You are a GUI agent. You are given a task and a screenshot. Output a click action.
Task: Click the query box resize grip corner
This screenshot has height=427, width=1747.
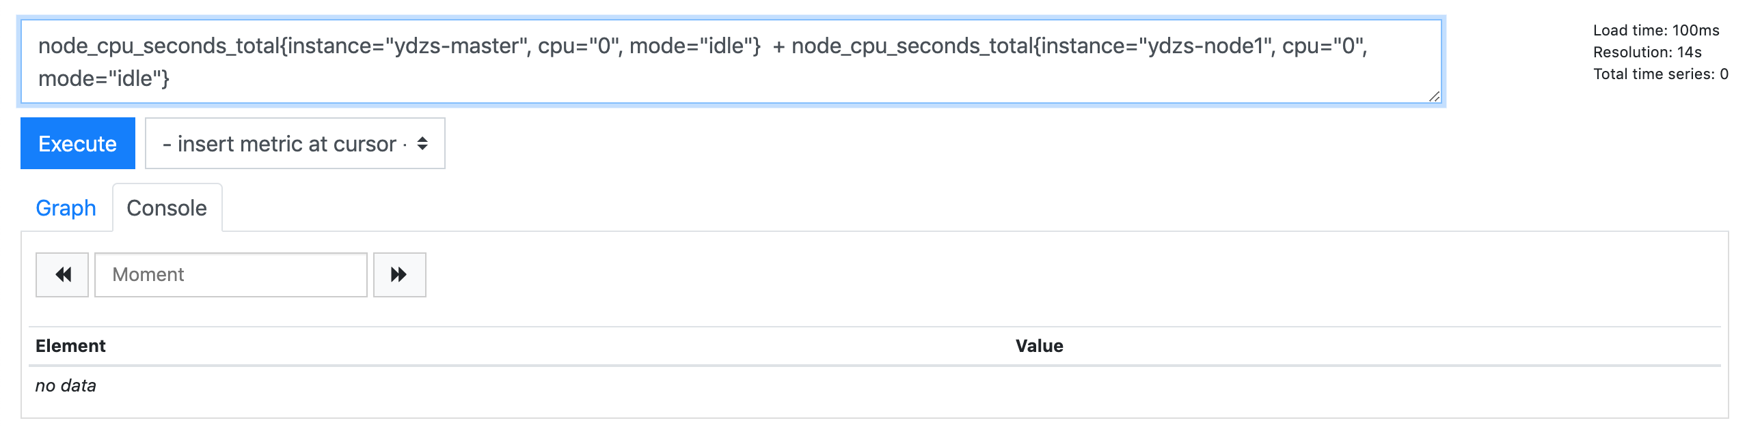[x=1434, y=97]
